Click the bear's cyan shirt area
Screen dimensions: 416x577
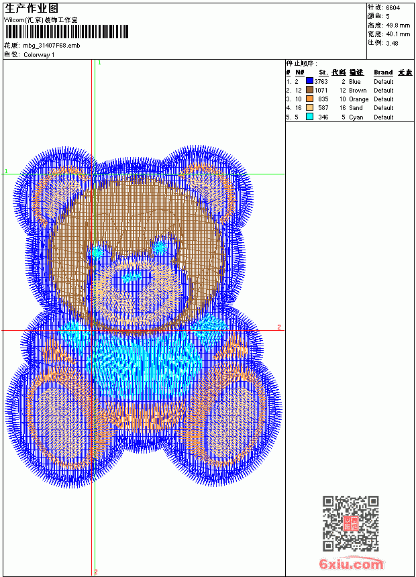coord(144,362)
